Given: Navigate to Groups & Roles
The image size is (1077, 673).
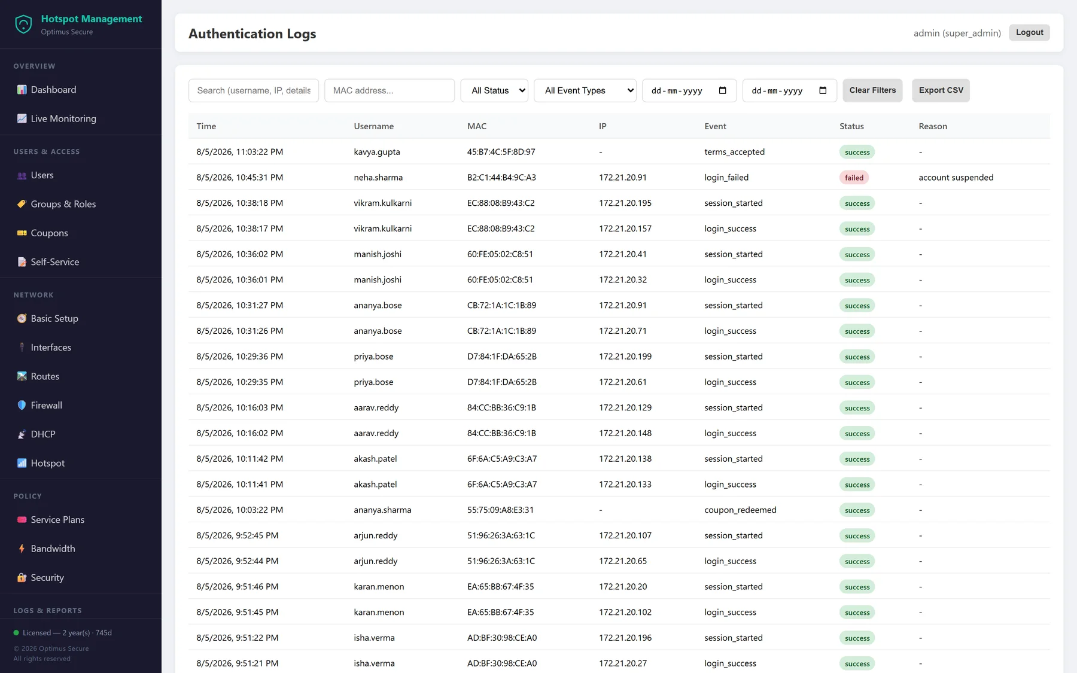Looking at the screenshot, I should click(x=63, y=204).
